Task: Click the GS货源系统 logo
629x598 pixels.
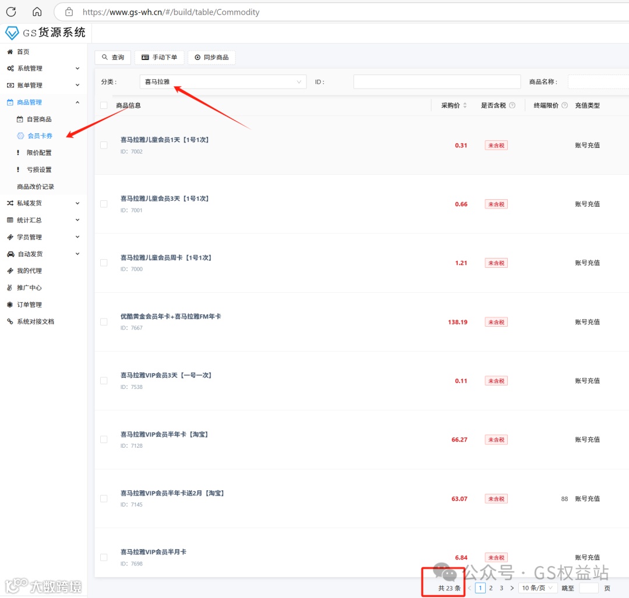Action: click(45, 33)
